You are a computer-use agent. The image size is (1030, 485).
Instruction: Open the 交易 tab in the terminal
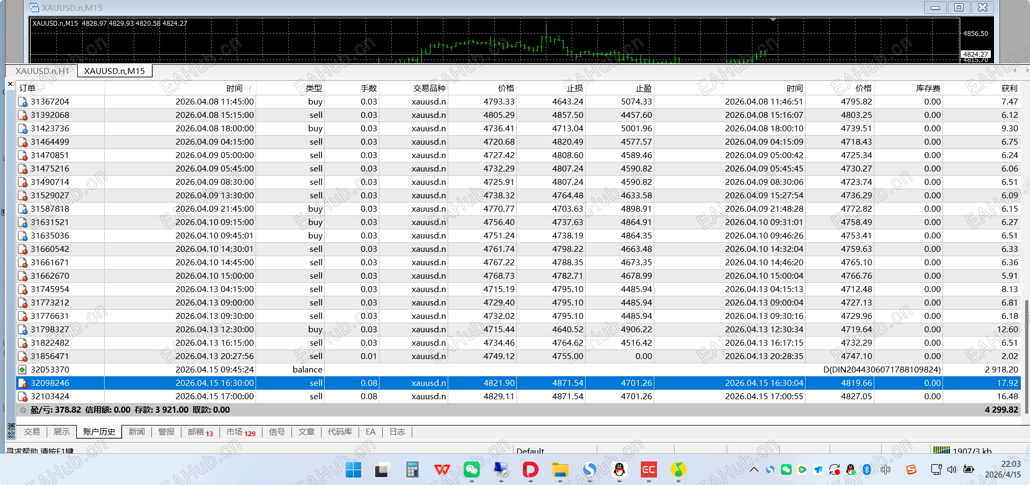(32, 432)
